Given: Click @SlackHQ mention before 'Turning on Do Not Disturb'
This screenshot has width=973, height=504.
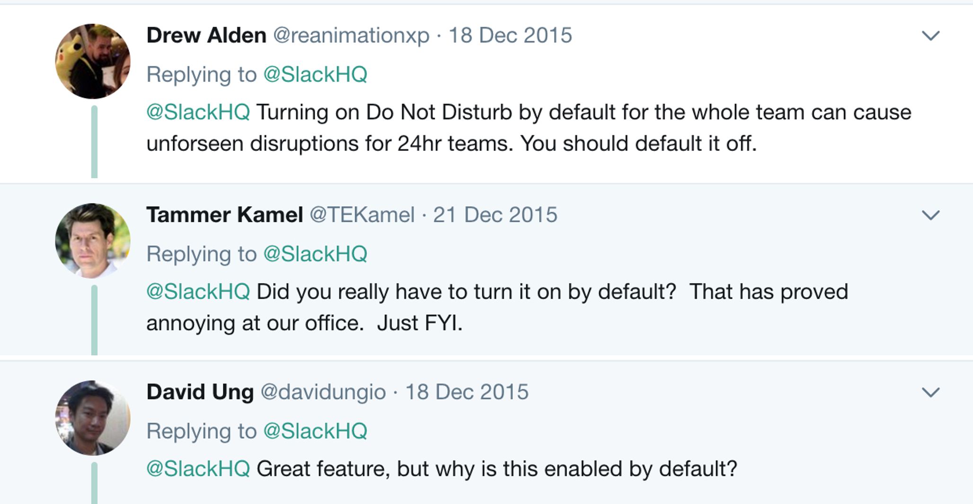Looking at the screenshot, I should pyautogui.click(x=198, y=113).
